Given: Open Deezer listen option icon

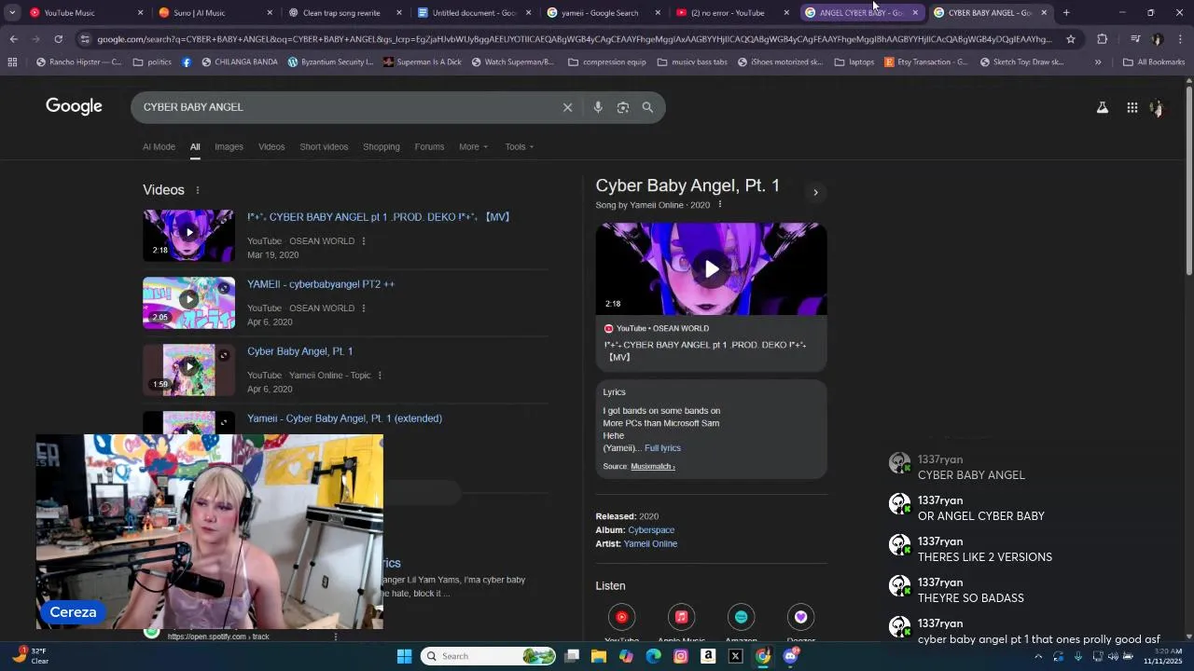Looking at the screenshot, I should pos(800,617).
